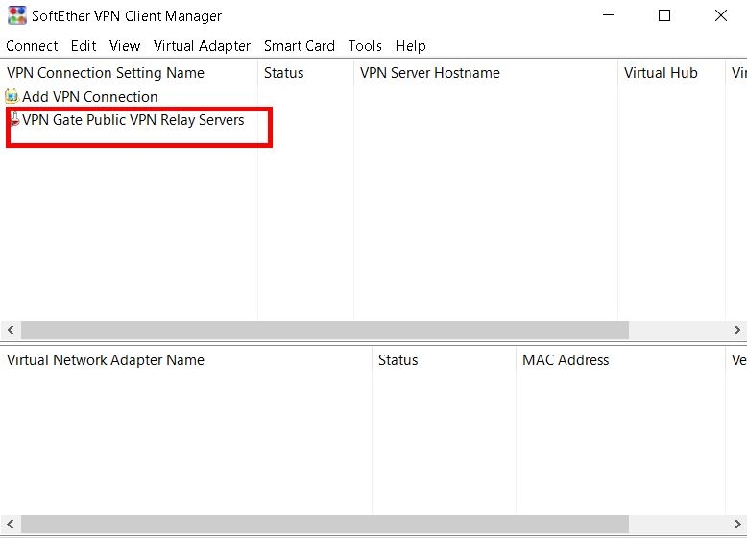The image size is (747, 538).
Task: Sort by VPN Connection Setting Name column
Action: coord(129,73)
